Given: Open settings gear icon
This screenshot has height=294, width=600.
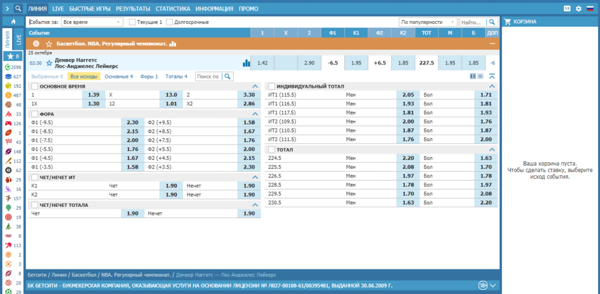Looking at the screenshot, I should [578, 8].
